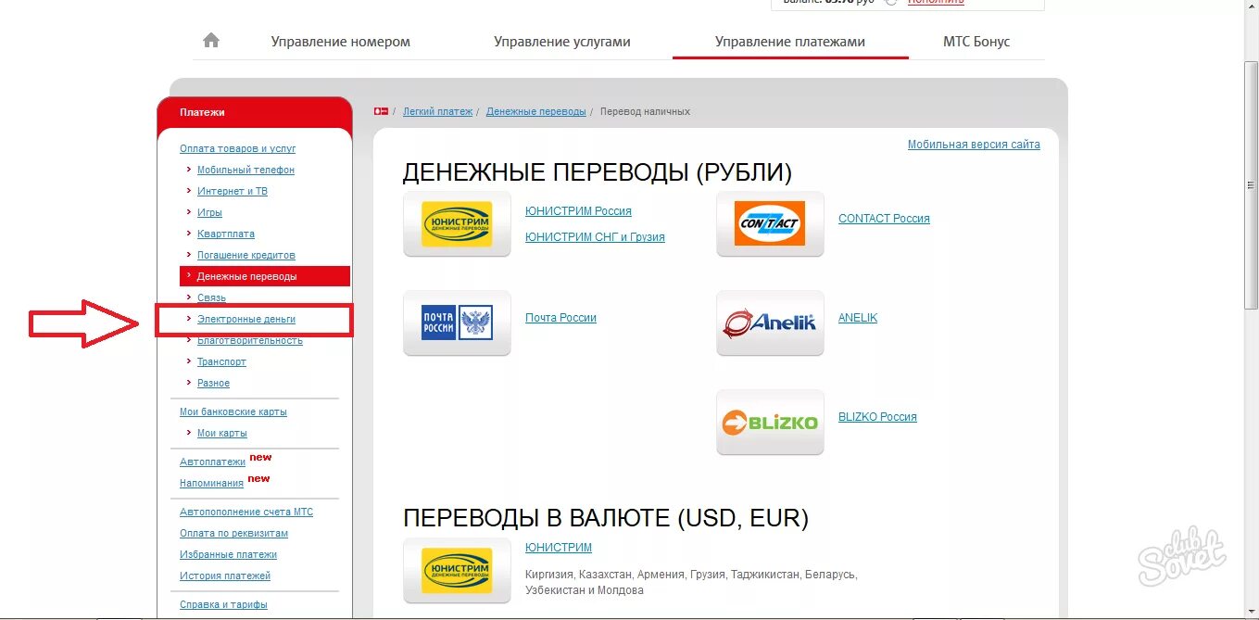Click the Unistream logo in currency transfers

(x=457, y=571)
